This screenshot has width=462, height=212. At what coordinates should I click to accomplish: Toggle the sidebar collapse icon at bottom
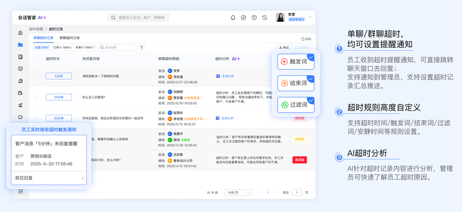click(20, 191)
